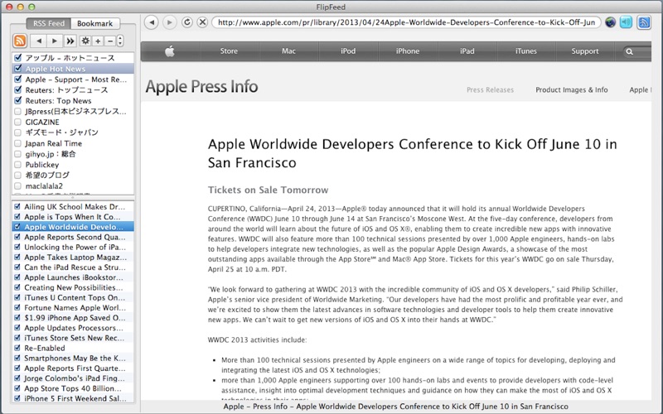This screenshot has height=414, width=663.
Task: Check the gihyo.jp feed checkbox
Action: coord(17,154)
